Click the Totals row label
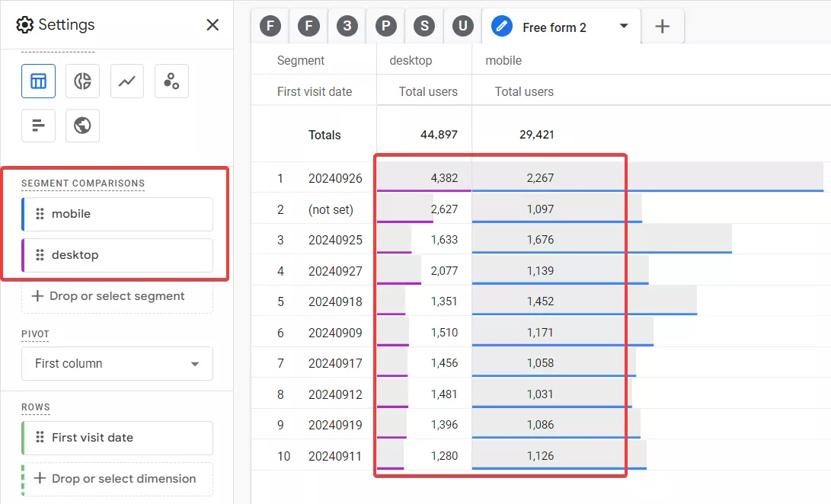 pos(324,136)
